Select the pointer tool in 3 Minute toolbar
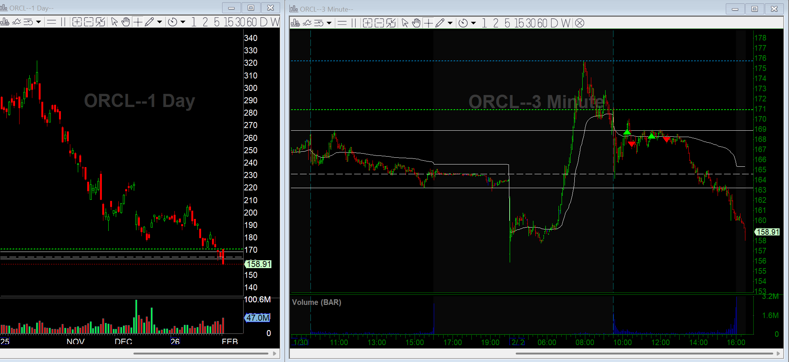The width and height of the screenshot is (789, 362). pos(405,23)
